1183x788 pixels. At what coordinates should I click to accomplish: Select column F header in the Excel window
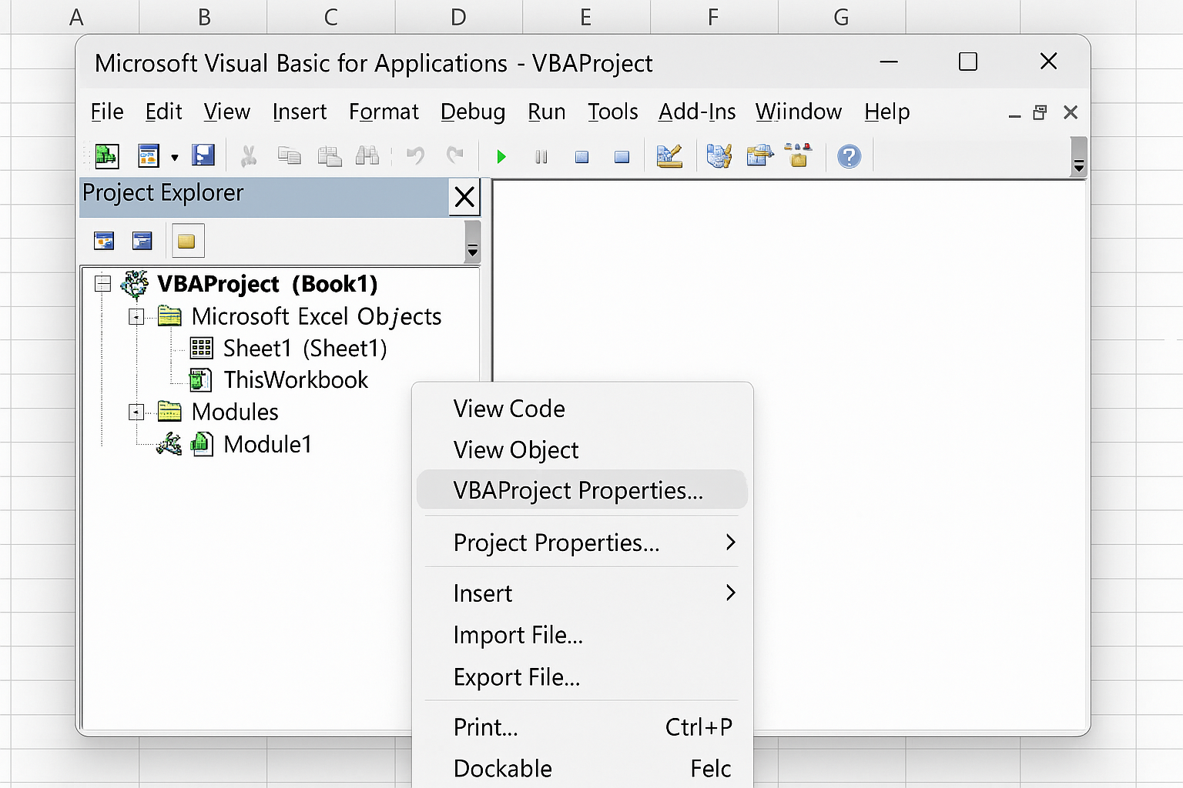point(714,17)
